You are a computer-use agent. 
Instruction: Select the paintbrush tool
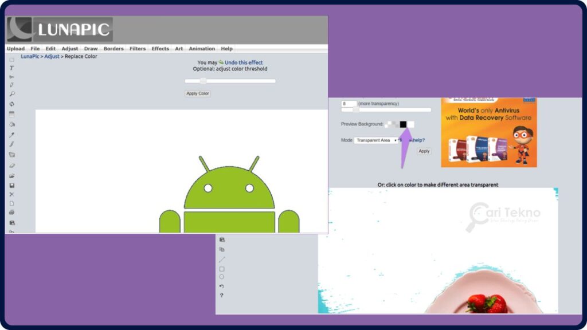click(x=11, y=144)
